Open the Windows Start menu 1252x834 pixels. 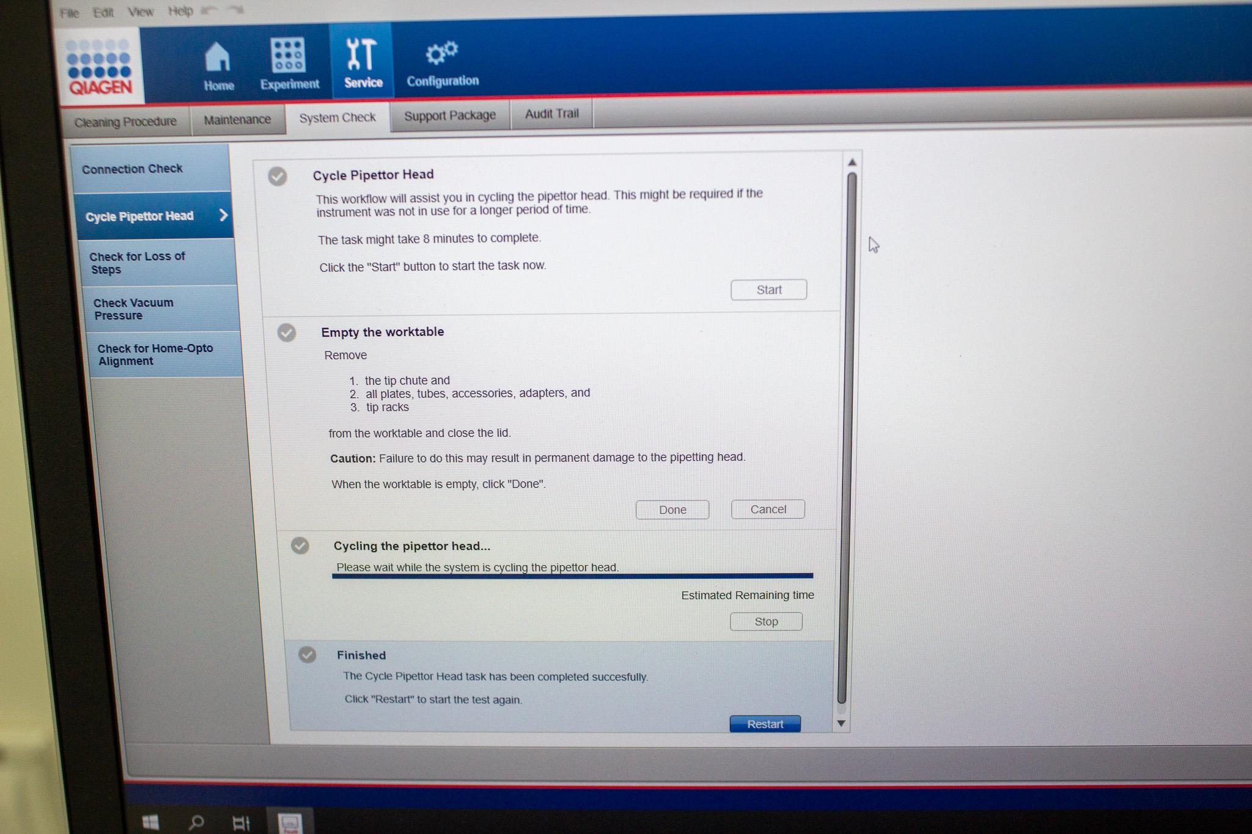coord(150,822)
